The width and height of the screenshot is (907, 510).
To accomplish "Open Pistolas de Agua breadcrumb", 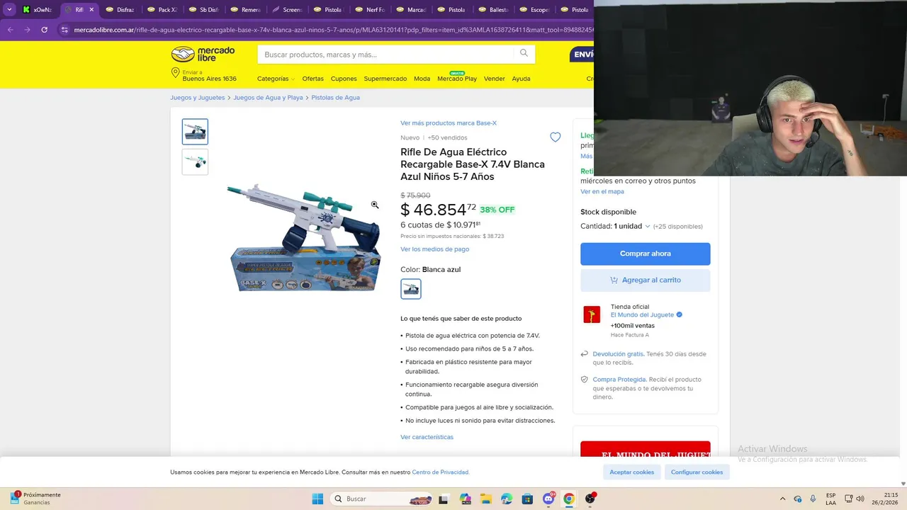I will click(336, 98).
